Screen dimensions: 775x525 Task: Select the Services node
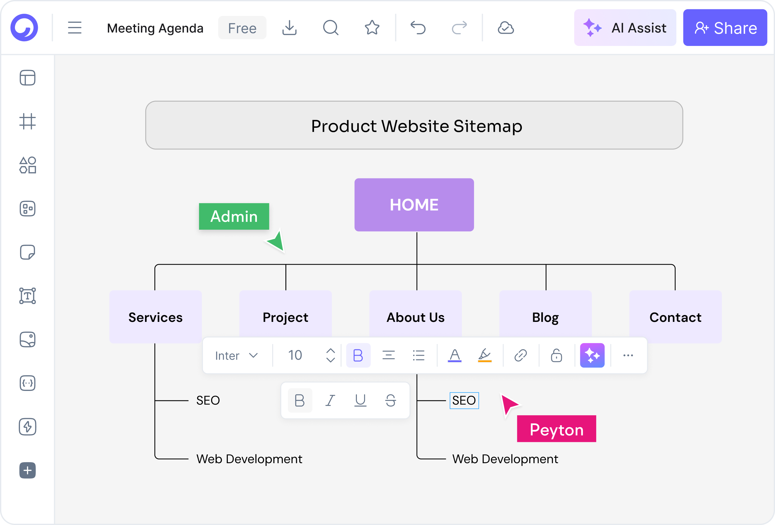155,317
